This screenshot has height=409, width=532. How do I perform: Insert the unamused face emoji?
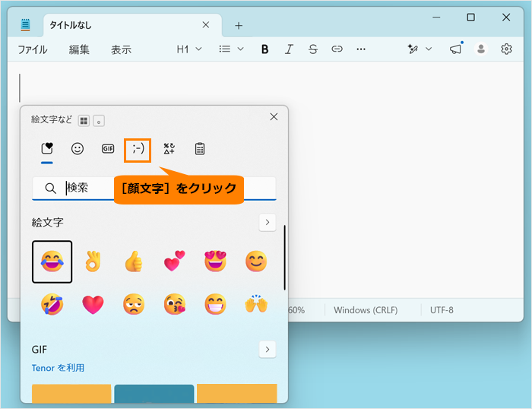(x=134, y=304)
